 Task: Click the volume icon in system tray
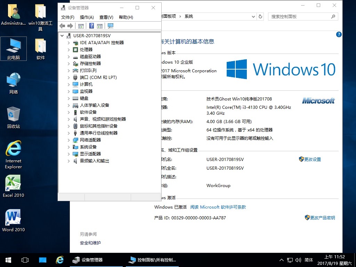(x=298, y=260)
